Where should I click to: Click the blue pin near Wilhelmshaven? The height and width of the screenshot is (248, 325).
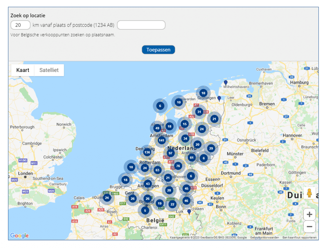click(x=226, y=83)
